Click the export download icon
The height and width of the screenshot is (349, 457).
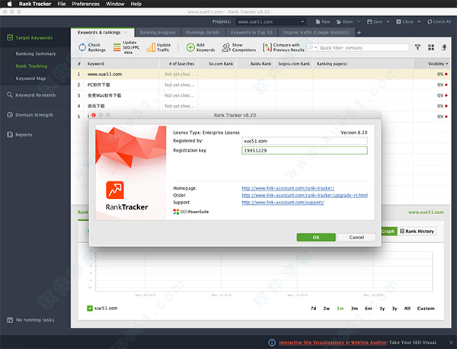click(444, 47)
